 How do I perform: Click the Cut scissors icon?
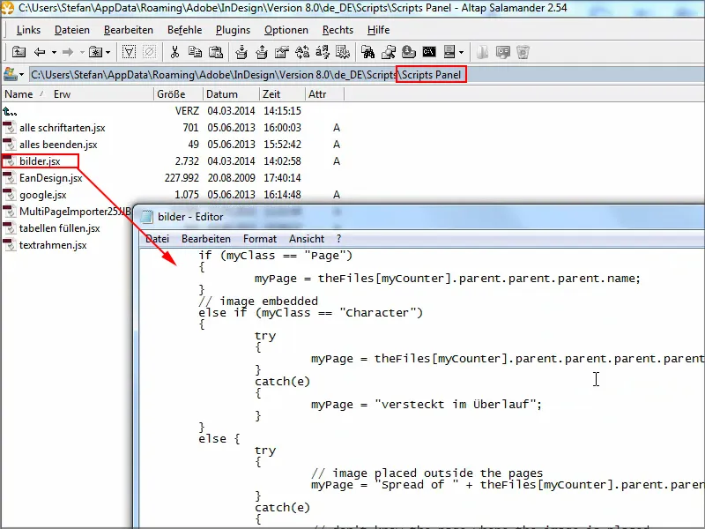pos(174,52)
